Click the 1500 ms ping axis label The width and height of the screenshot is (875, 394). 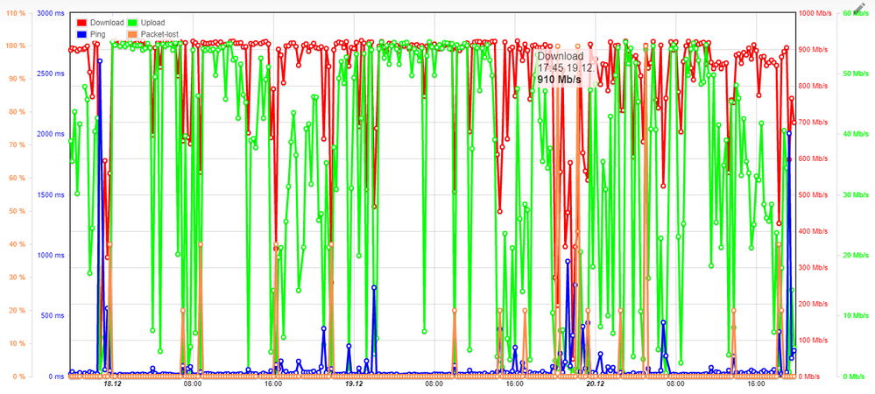point(51,194)
